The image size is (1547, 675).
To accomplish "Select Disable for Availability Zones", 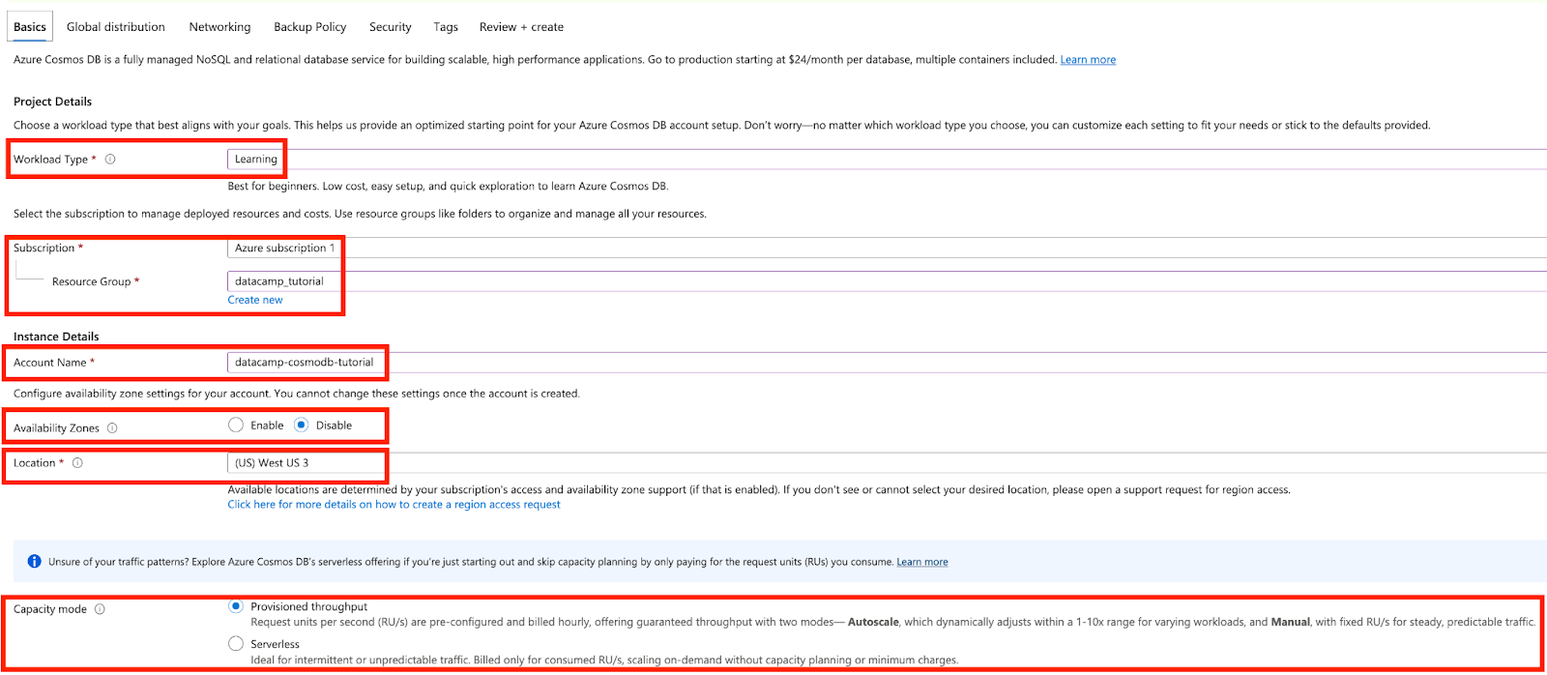I will (302, 425).
